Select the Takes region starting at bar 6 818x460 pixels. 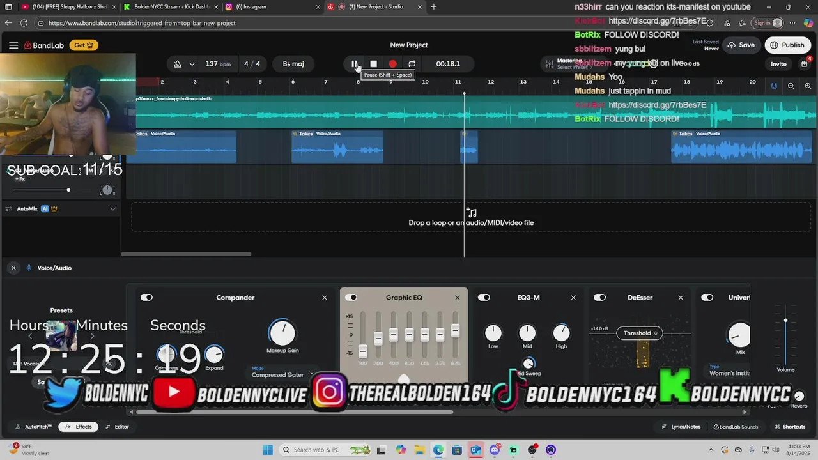coord(337,146)
